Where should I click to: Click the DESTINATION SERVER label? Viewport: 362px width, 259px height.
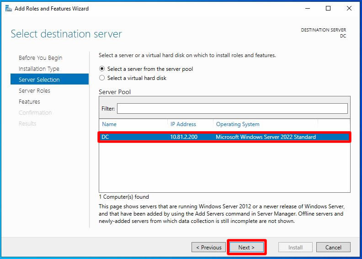tap(323, 30)
